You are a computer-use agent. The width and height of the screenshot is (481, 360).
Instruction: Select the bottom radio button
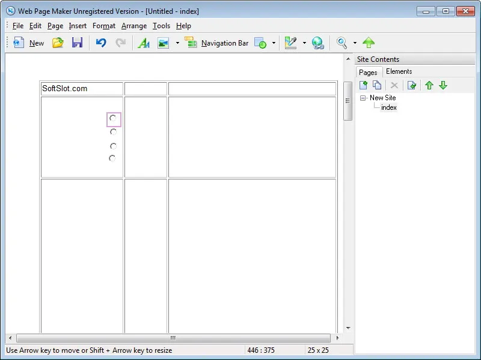[x=112, y=158]
